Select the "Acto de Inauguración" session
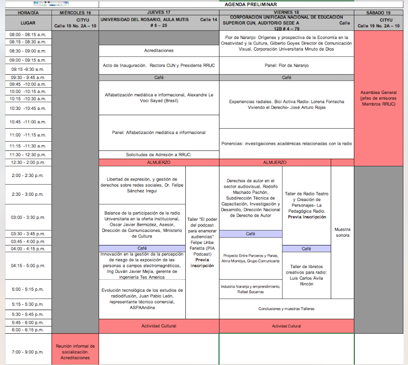The image size is (408, 365). pyautogui.click(x=159, y=65)
